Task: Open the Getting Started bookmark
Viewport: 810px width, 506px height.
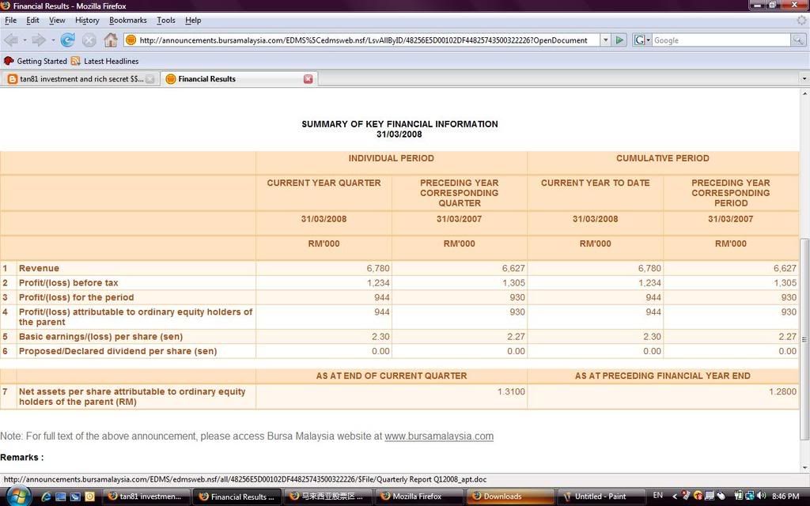Action: pos(36,61)
